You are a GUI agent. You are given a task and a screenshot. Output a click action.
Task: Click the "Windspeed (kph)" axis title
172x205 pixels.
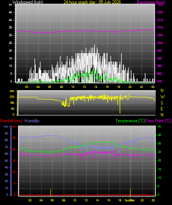(x=28, y=2)
